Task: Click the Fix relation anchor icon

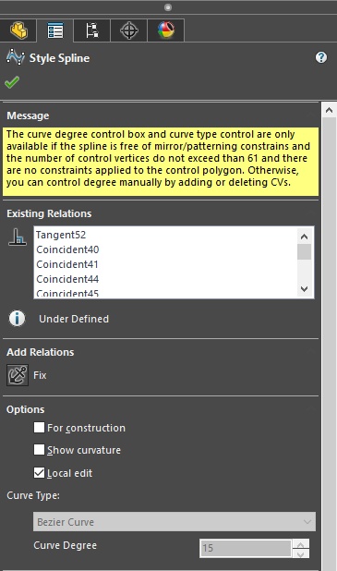Action: click(x=18, y=375)
